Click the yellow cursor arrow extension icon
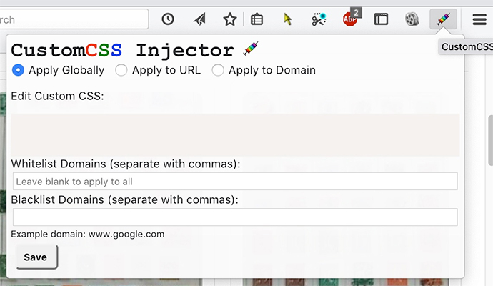Image resolution: width=493 pixels, height=286 pixels. [x=287, y=19]
